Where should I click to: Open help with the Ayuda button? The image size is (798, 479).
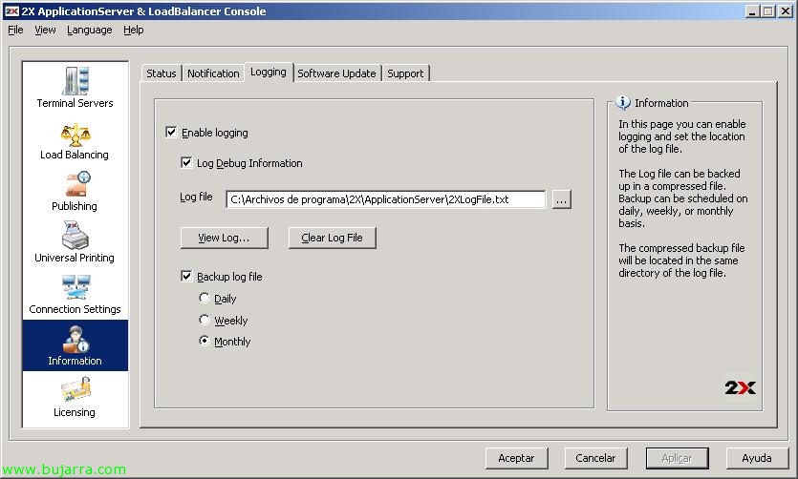click(757, 458)
